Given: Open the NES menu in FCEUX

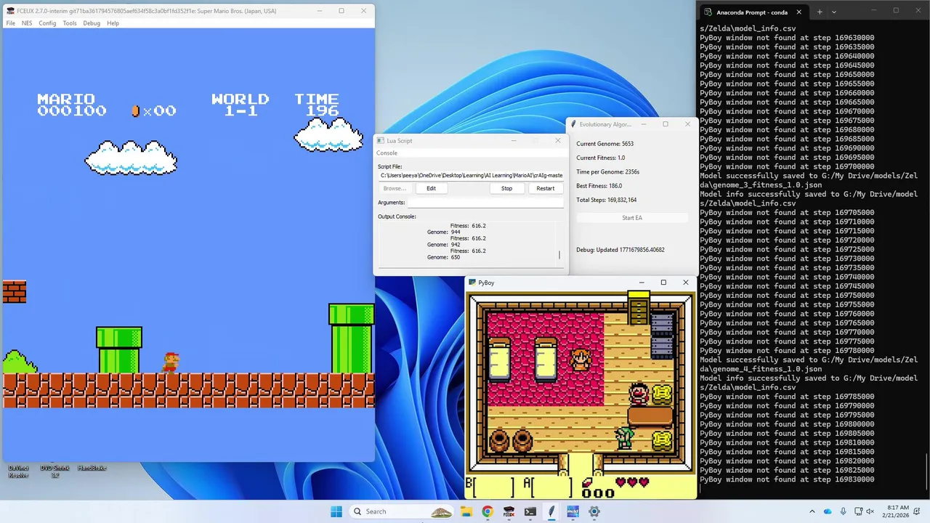Looking at the screenshot, I should click(27, 23).
